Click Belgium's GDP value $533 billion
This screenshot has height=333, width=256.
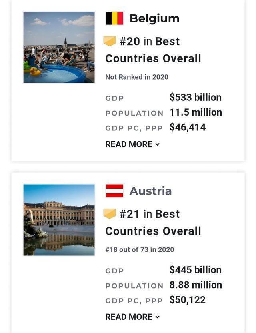[196, 97]
